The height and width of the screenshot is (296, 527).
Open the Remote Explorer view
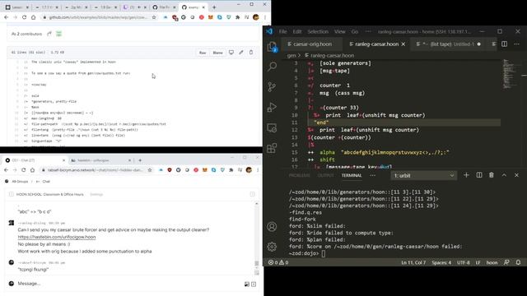(x=272, y=128)
